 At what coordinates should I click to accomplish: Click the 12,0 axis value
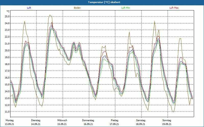(x=7, y=105)
